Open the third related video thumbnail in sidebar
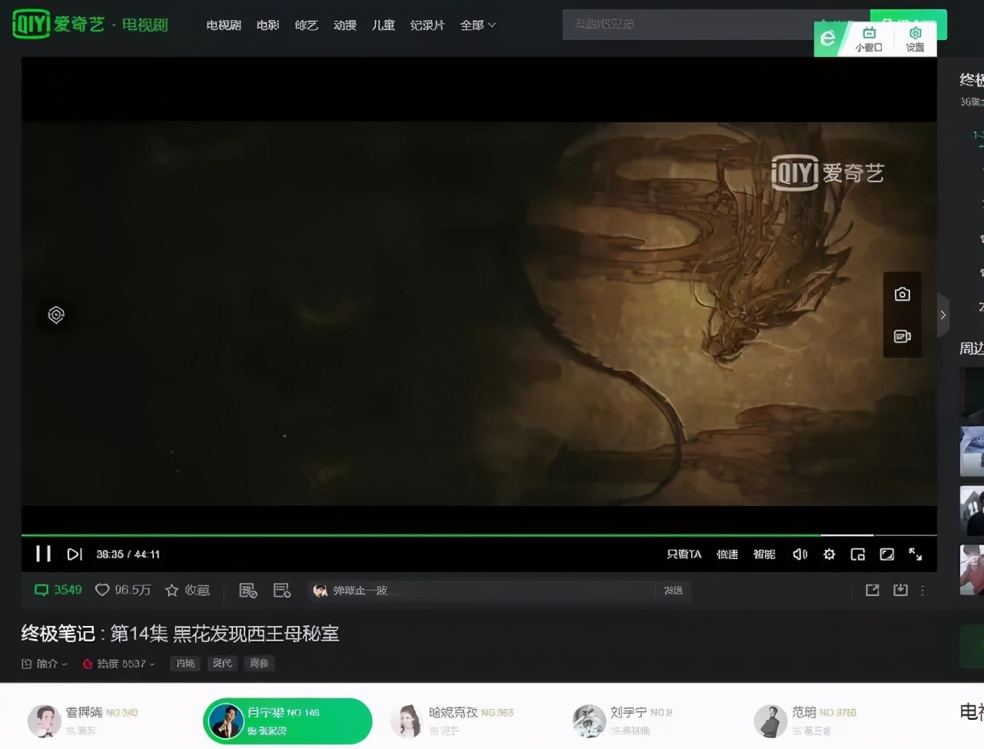The height and width of the screenshot is (749, 984). tap(972, 511)
